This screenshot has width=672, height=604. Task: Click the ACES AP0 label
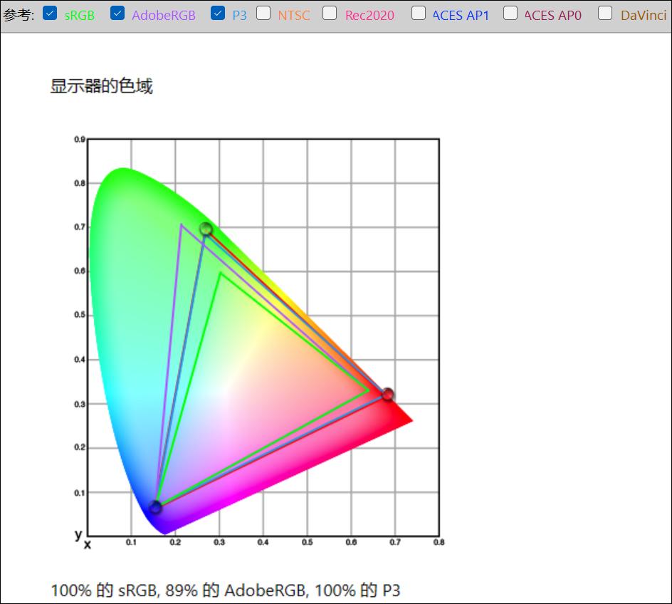(x=553, y=16)
